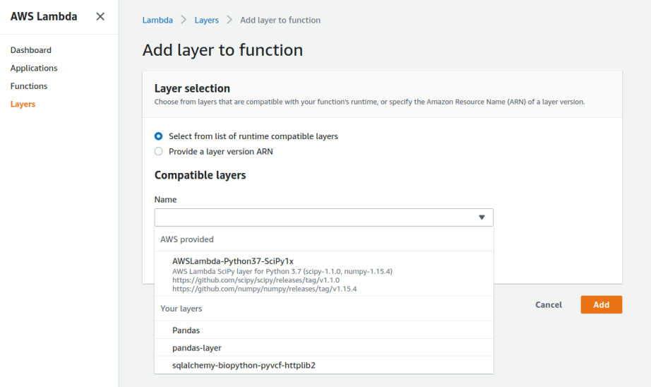
Task: Click the scipy releases v1.1.0 URL text
Action: pos(256,280)
